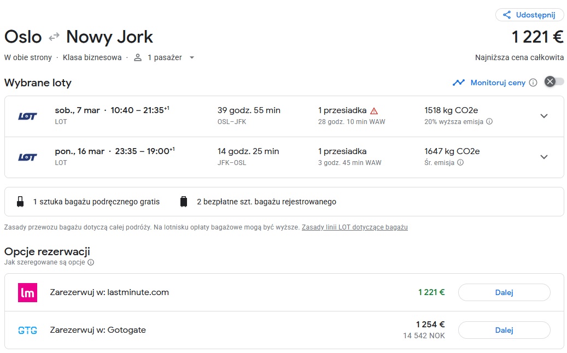Click the 'OSL–JFK' route text
The height and width of the screenshot is (353, 567).
coord(232,122)
